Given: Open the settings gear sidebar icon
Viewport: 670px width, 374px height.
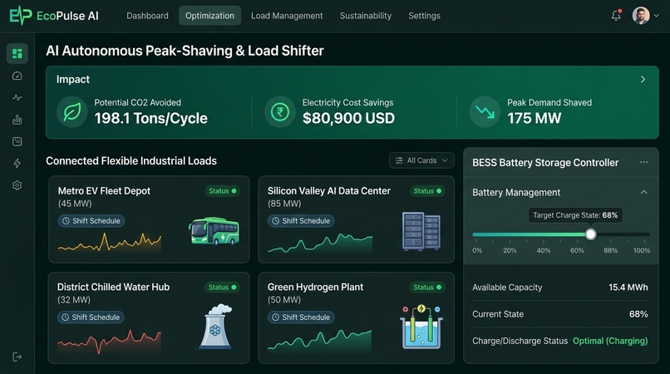Looking at the screenshot, I should [x=17, y=185].
